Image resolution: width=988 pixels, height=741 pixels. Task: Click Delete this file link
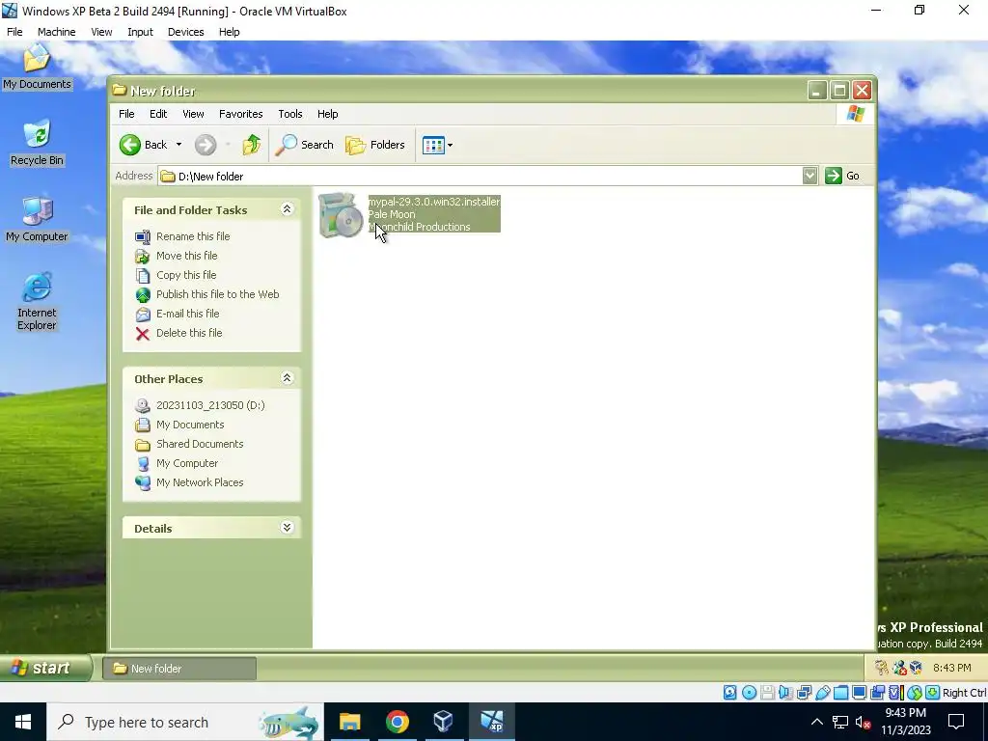click(x=189, y=333)
